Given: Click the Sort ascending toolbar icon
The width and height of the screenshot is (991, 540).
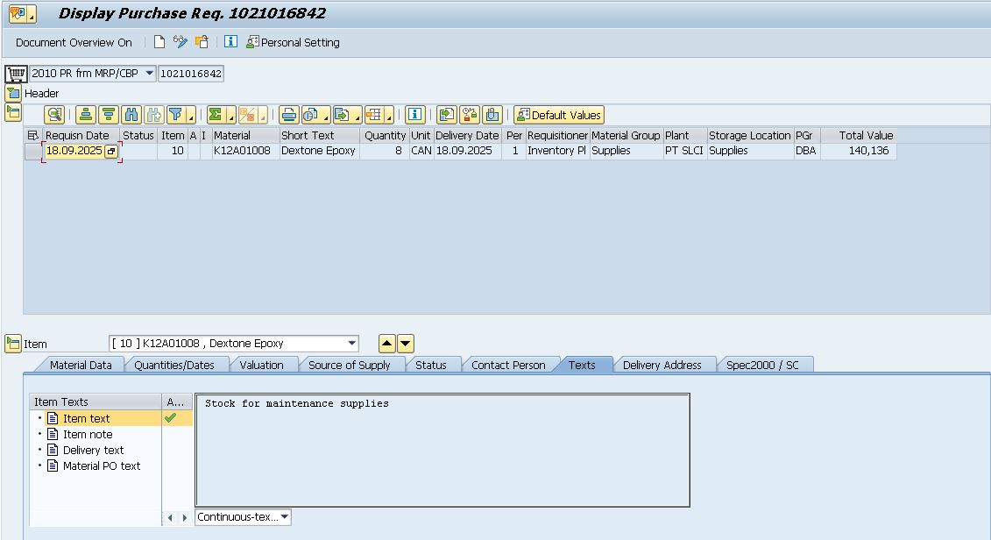Looking at the screenshot, I should click(85, 115).
